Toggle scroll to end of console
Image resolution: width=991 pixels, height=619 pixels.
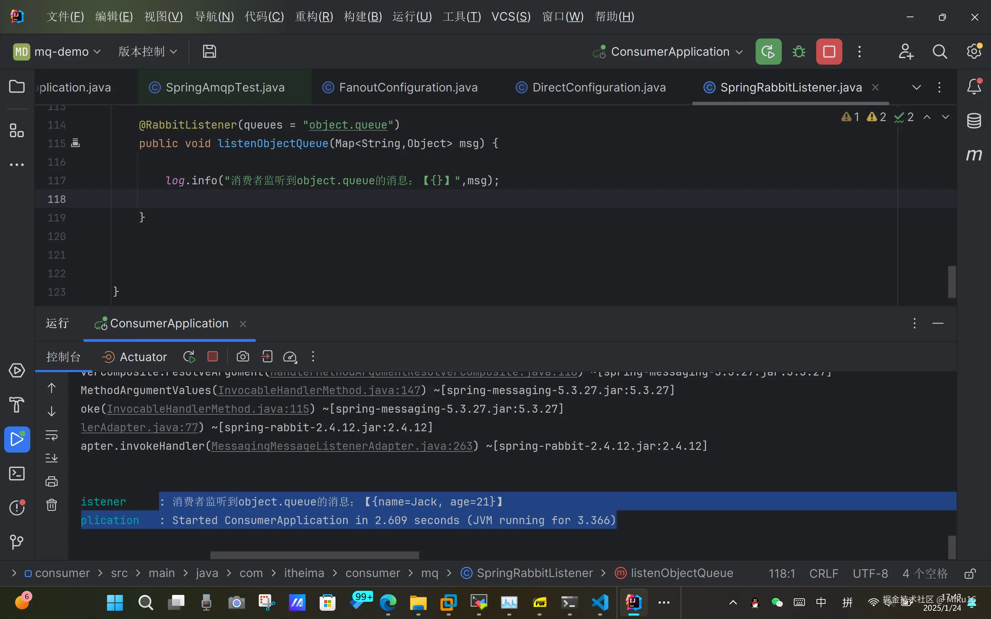pos(52,458)
